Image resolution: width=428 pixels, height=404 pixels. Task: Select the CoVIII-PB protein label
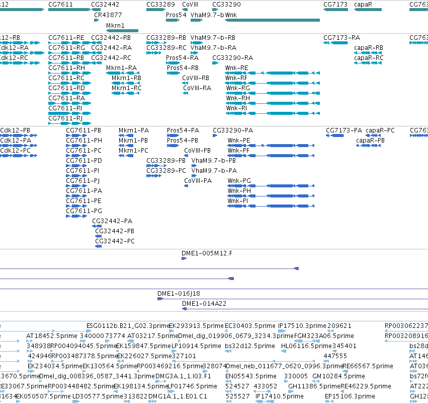197,151
